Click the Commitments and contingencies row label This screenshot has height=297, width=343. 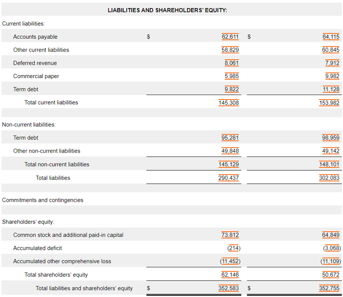42,200
